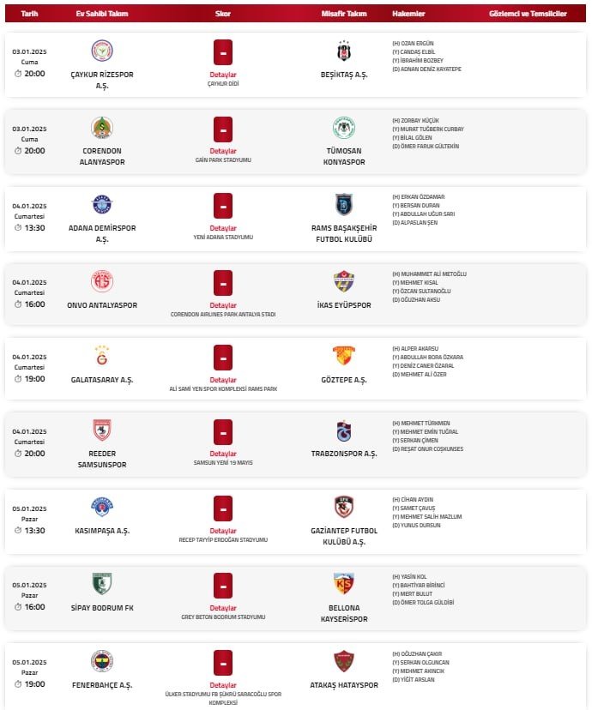Open Detaylar for Fenerbahçe vs Hatayspor match
This screenshot has width=592, height=710.
coord(223,685)
